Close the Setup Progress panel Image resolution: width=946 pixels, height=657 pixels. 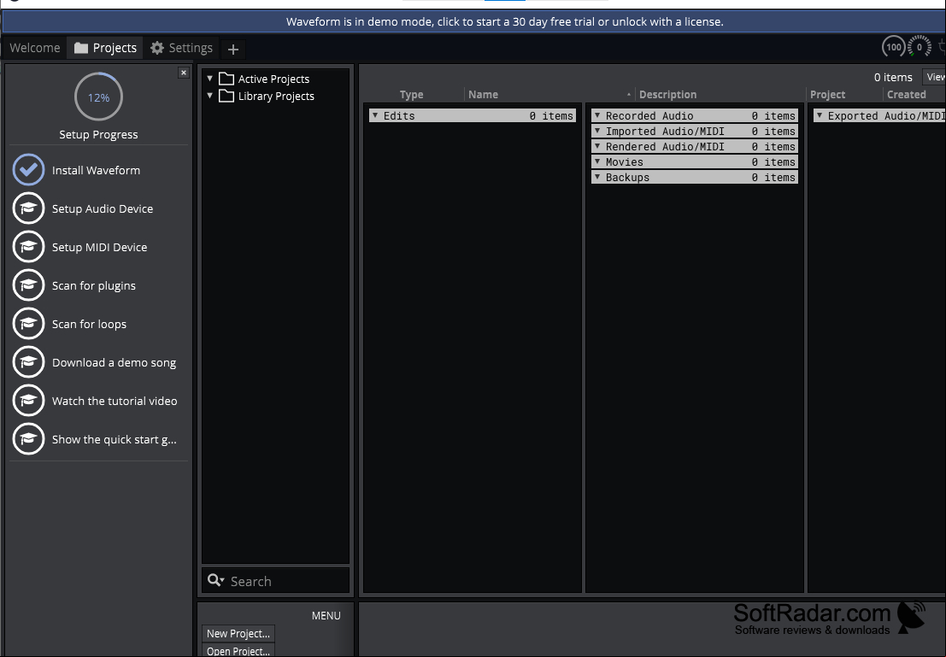[184, 73]
